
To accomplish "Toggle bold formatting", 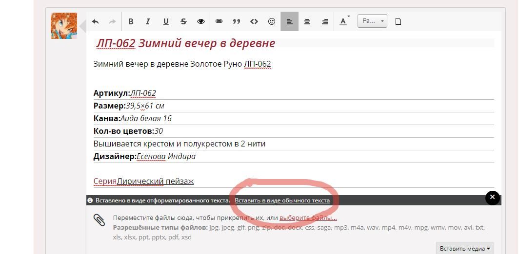I will click(131, 21).
